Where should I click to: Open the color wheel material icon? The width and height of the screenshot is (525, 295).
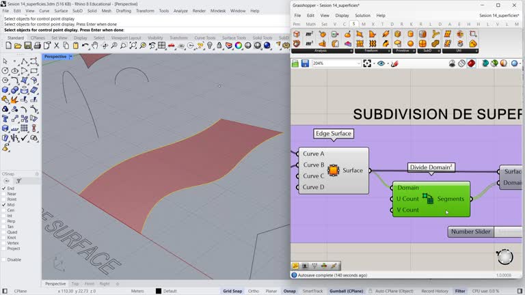pyautogui.click(x=239, y=46)
